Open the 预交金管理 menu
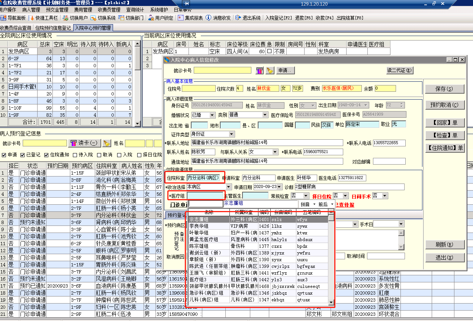 coord(57,10)
